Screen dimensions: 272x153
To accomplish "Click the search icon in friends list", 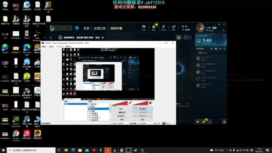I will click(x=224, y=49).
